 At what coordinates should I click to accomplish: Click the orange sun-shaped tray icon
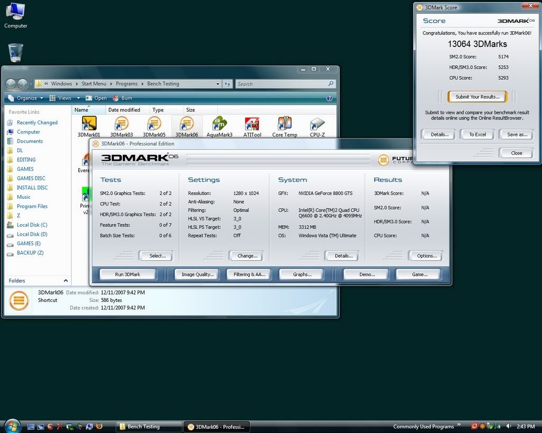coord(482,427)
